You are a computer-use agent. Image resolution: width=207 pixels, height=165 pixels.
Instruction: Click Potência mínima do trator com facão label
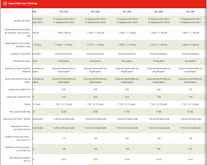17,149
